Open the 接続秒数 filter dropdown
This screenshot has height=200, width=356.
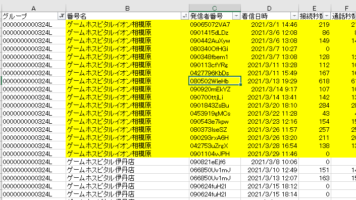327,16
